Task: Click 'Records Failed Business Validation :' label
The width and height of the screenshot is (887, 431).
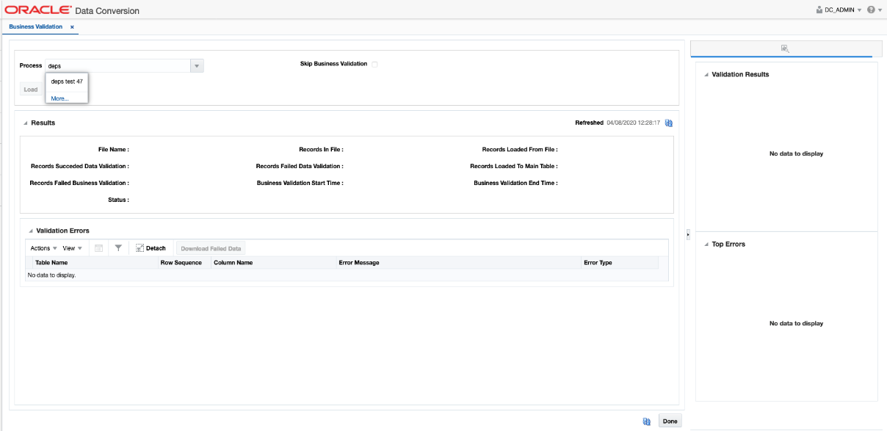Action: (x=79, y=183)
